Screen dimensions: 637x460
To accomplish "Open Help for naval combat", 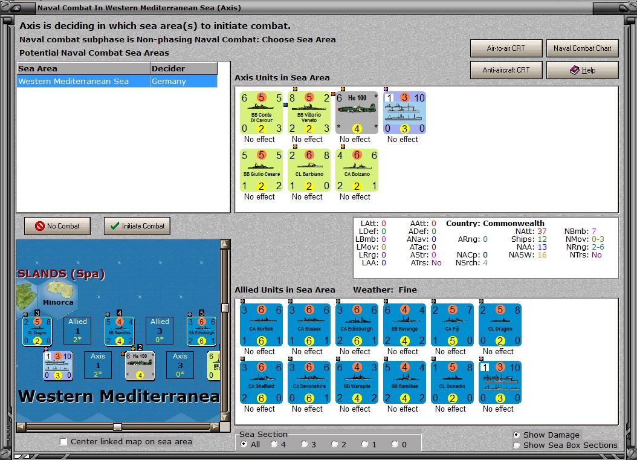I will [582, 70].
